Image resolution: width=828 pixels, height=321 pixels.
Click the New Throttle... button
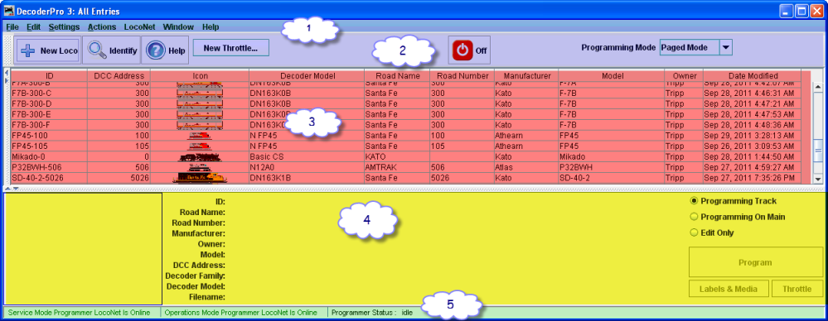pyautogui.click(x=230, y=47)
